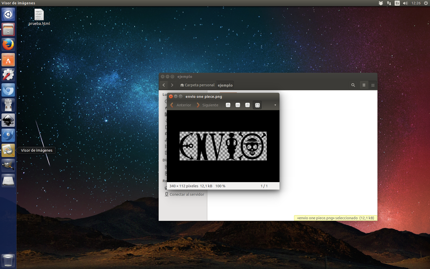Open the chess rook tower app icon
Screen dimensions: 430x269
(8, 105)
